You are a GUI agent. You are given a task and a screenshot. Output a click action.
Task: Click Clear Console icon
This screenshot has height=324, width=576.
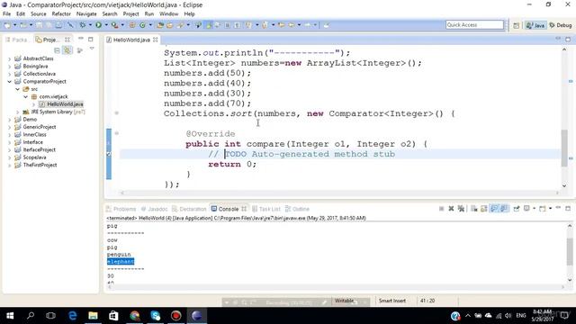(474, 209)
